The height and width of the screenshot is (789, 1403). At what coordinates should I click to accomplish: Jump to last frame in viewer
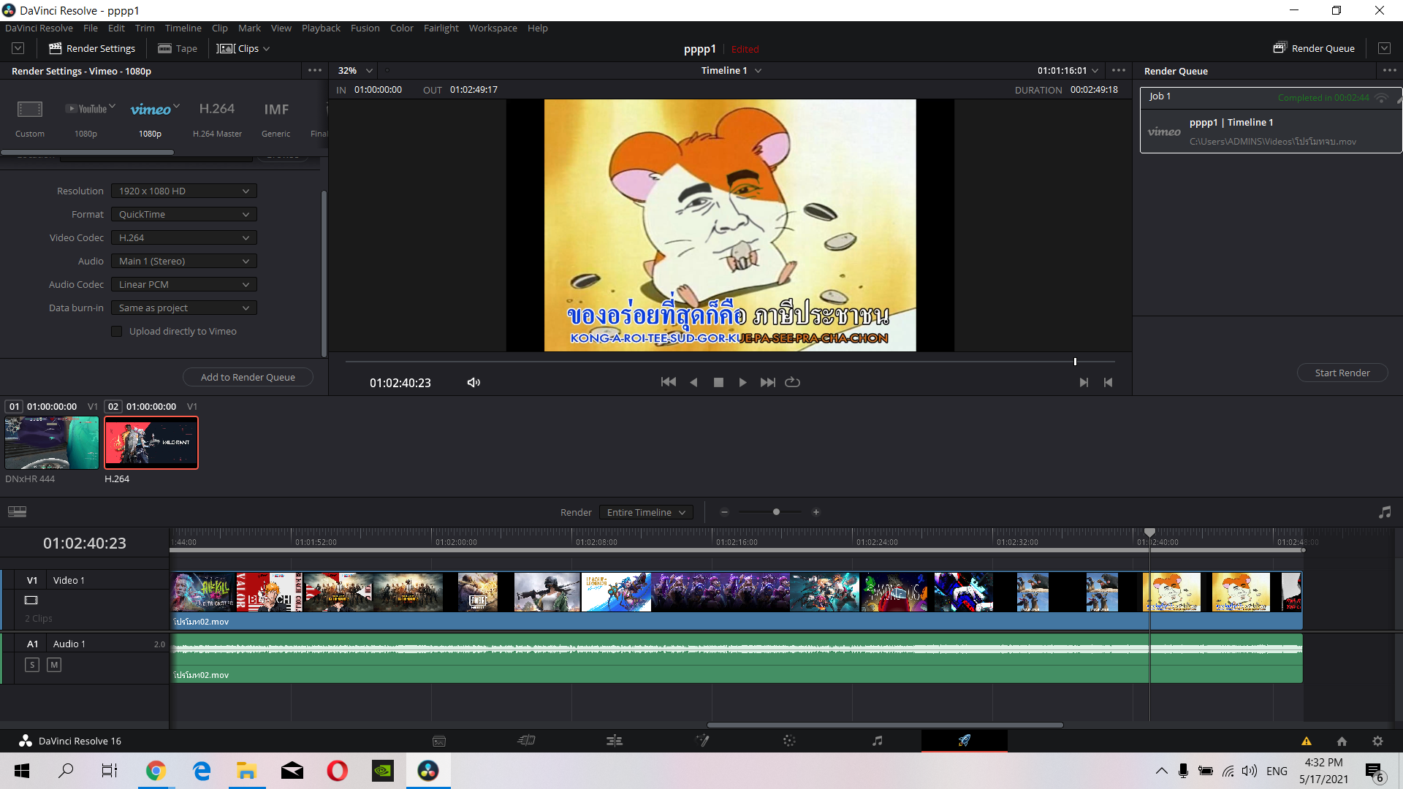(767, 382)
